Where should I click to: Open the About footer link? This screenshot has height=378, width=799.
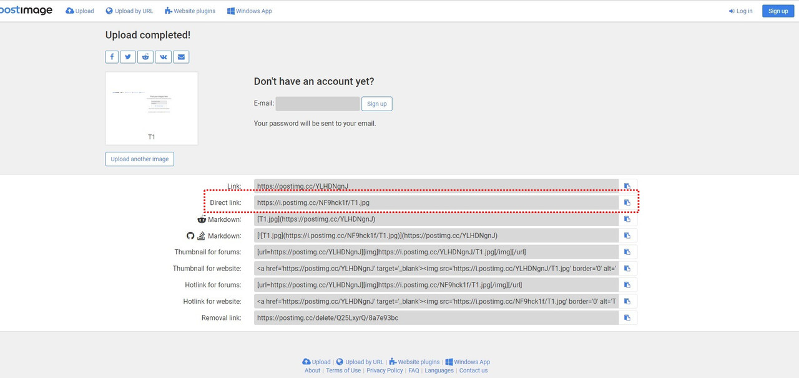coord(312,371)
